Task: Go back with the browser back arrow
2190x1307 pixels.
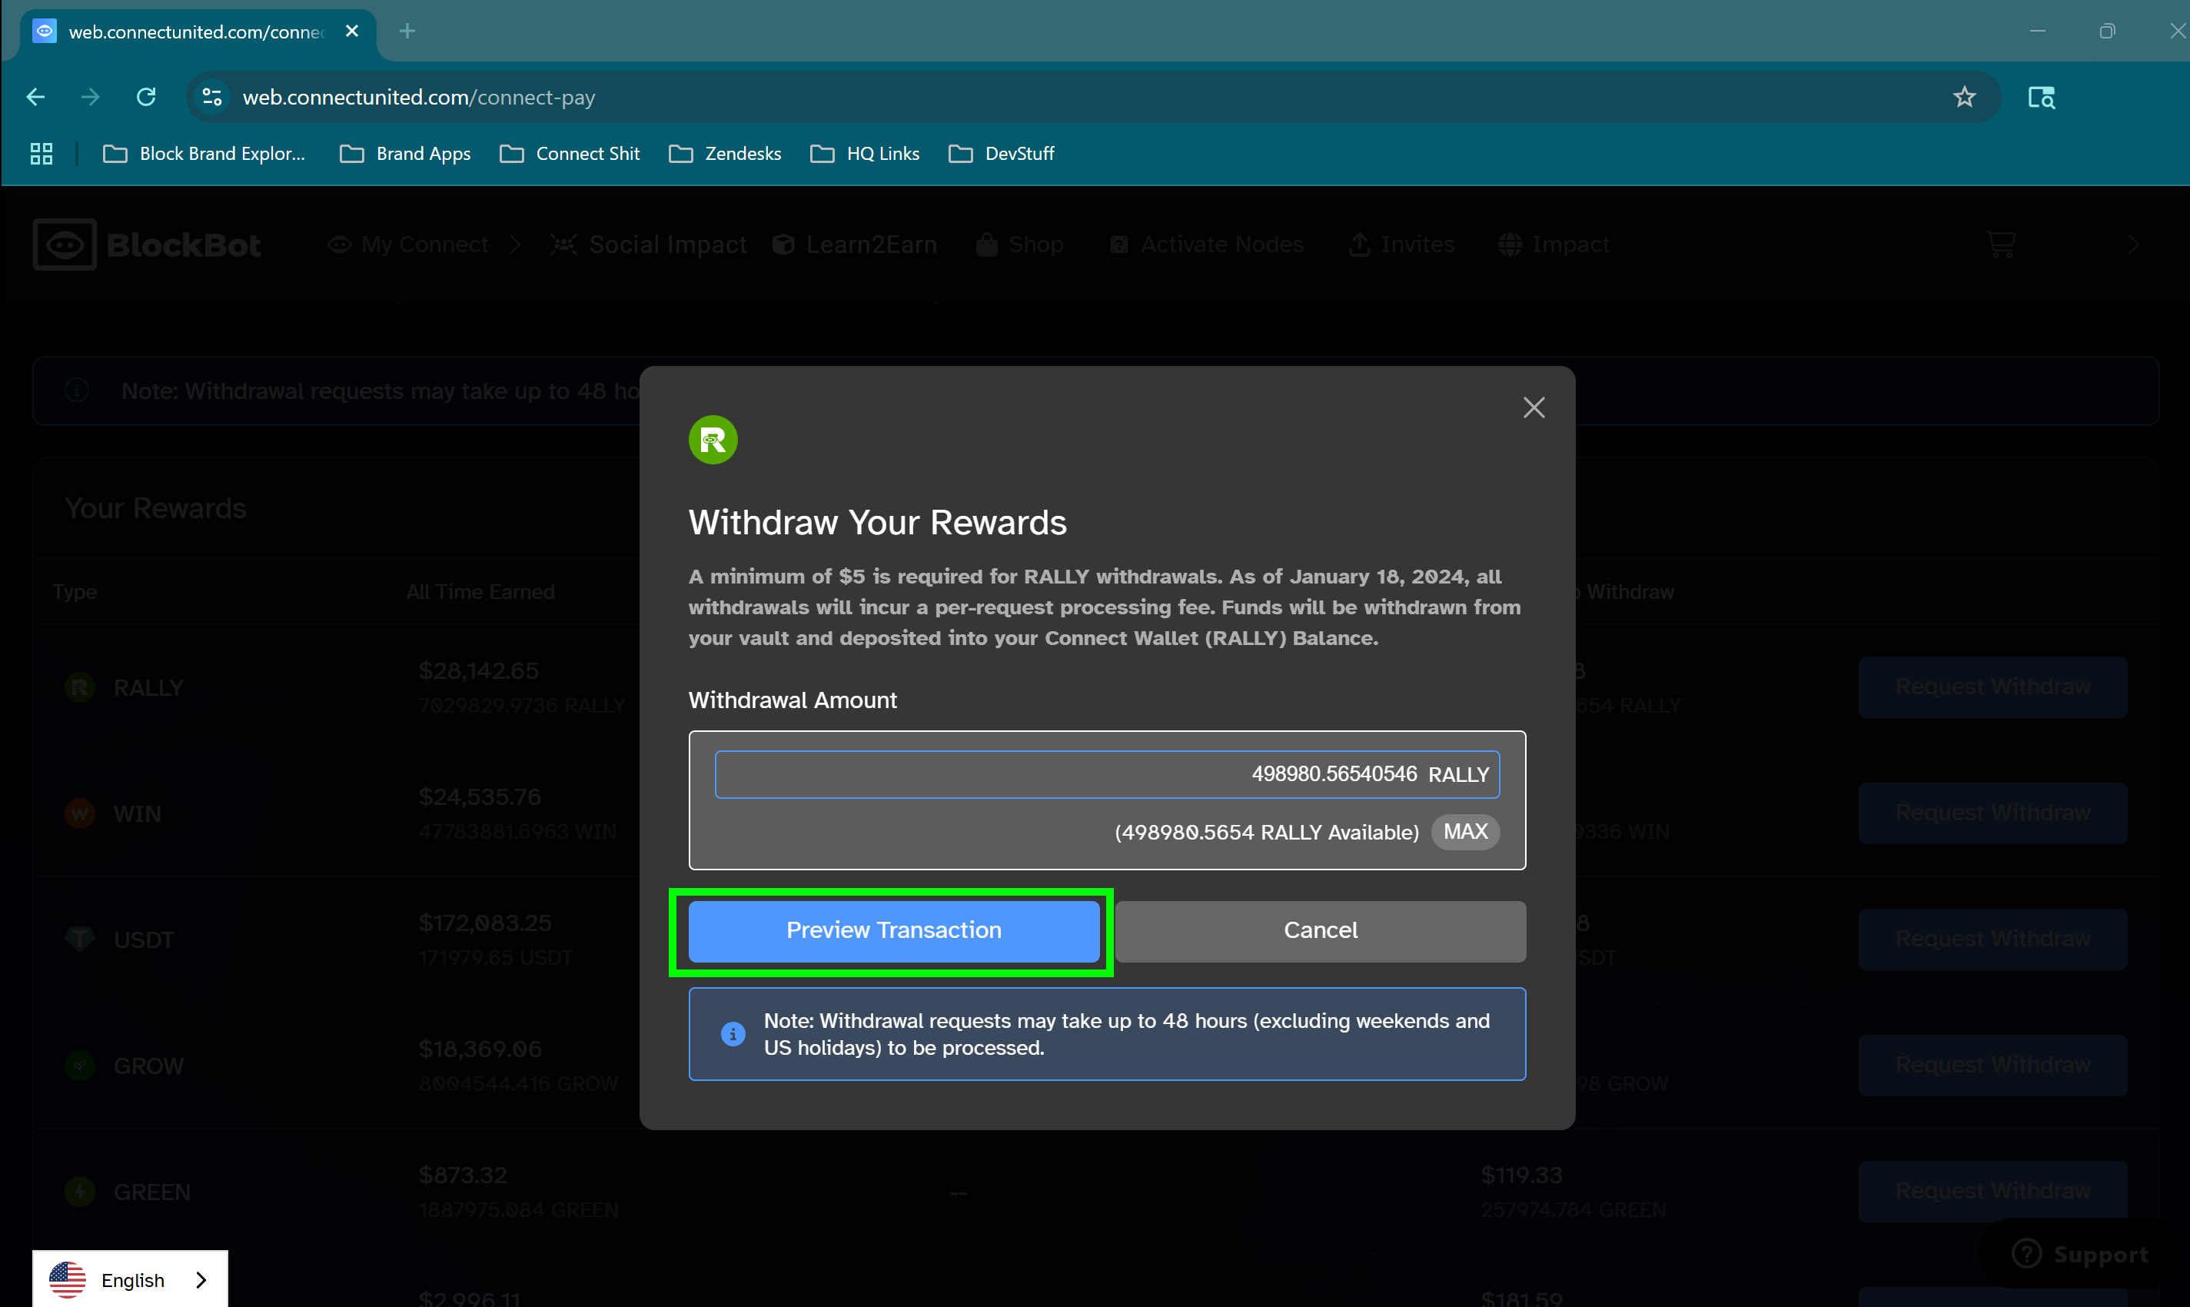Action: click(35, 97)
